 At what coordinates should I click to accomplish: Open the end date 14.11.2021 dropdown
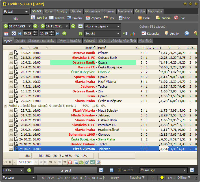[x=67, y=26]
